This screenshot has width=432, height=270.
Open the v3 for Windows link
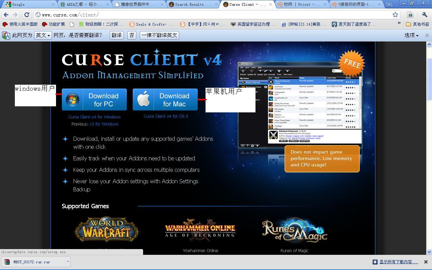[x=104, y=124]
